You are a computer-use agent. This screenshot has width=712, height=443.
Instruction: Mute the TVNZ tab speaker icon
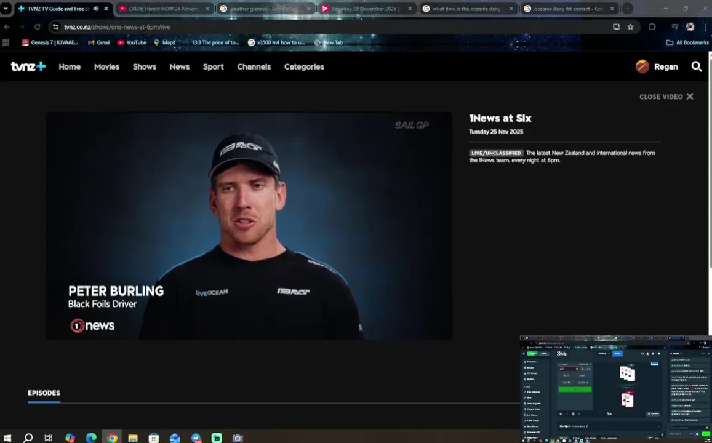(96, 9)
